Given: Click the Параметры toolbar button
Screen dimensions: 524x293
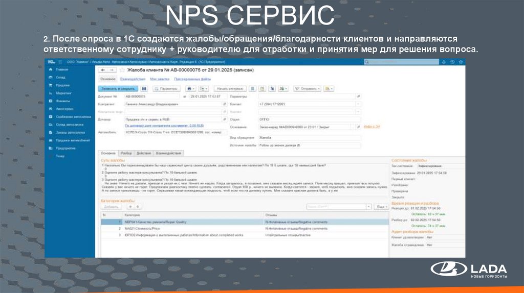Looking at the screenshot, I should coord(166,89).
